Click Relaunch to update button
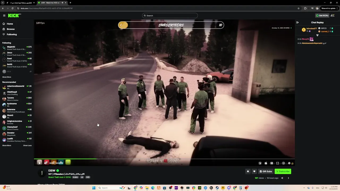Screen dimensions: 340x191 click(x=329, y=8)
